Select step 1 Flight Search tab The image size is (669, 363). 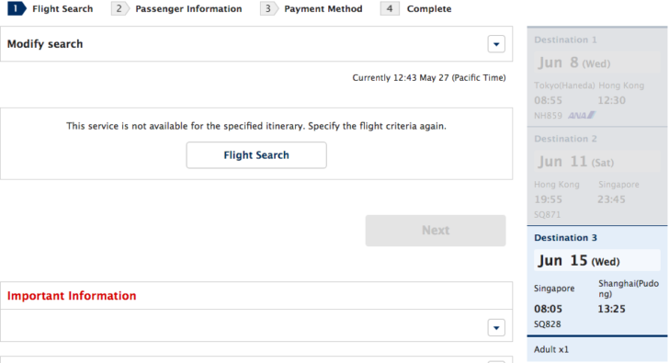[x=51, y=8]
